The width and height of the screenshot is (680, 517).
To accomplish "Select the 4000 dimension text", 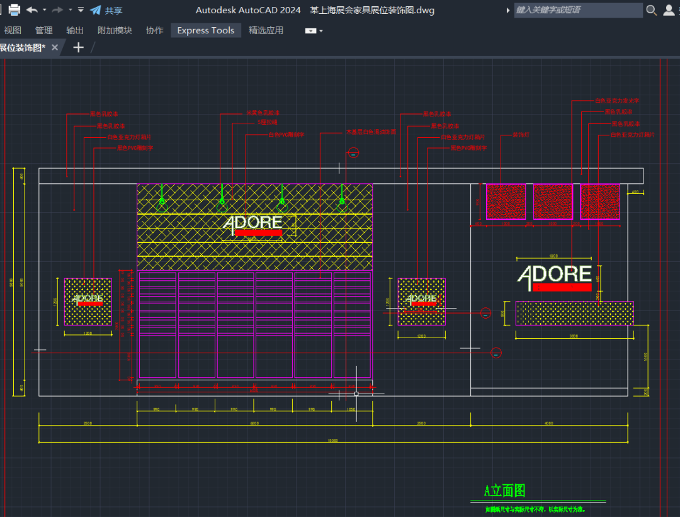I will click(x=548, y=423).
